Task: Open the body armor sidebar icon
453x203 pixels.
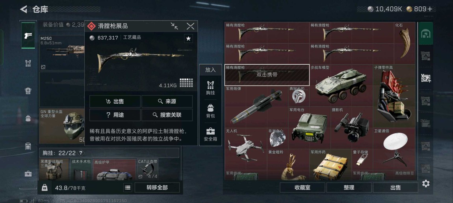Action: pyautogui.click(x=28, y=63)
